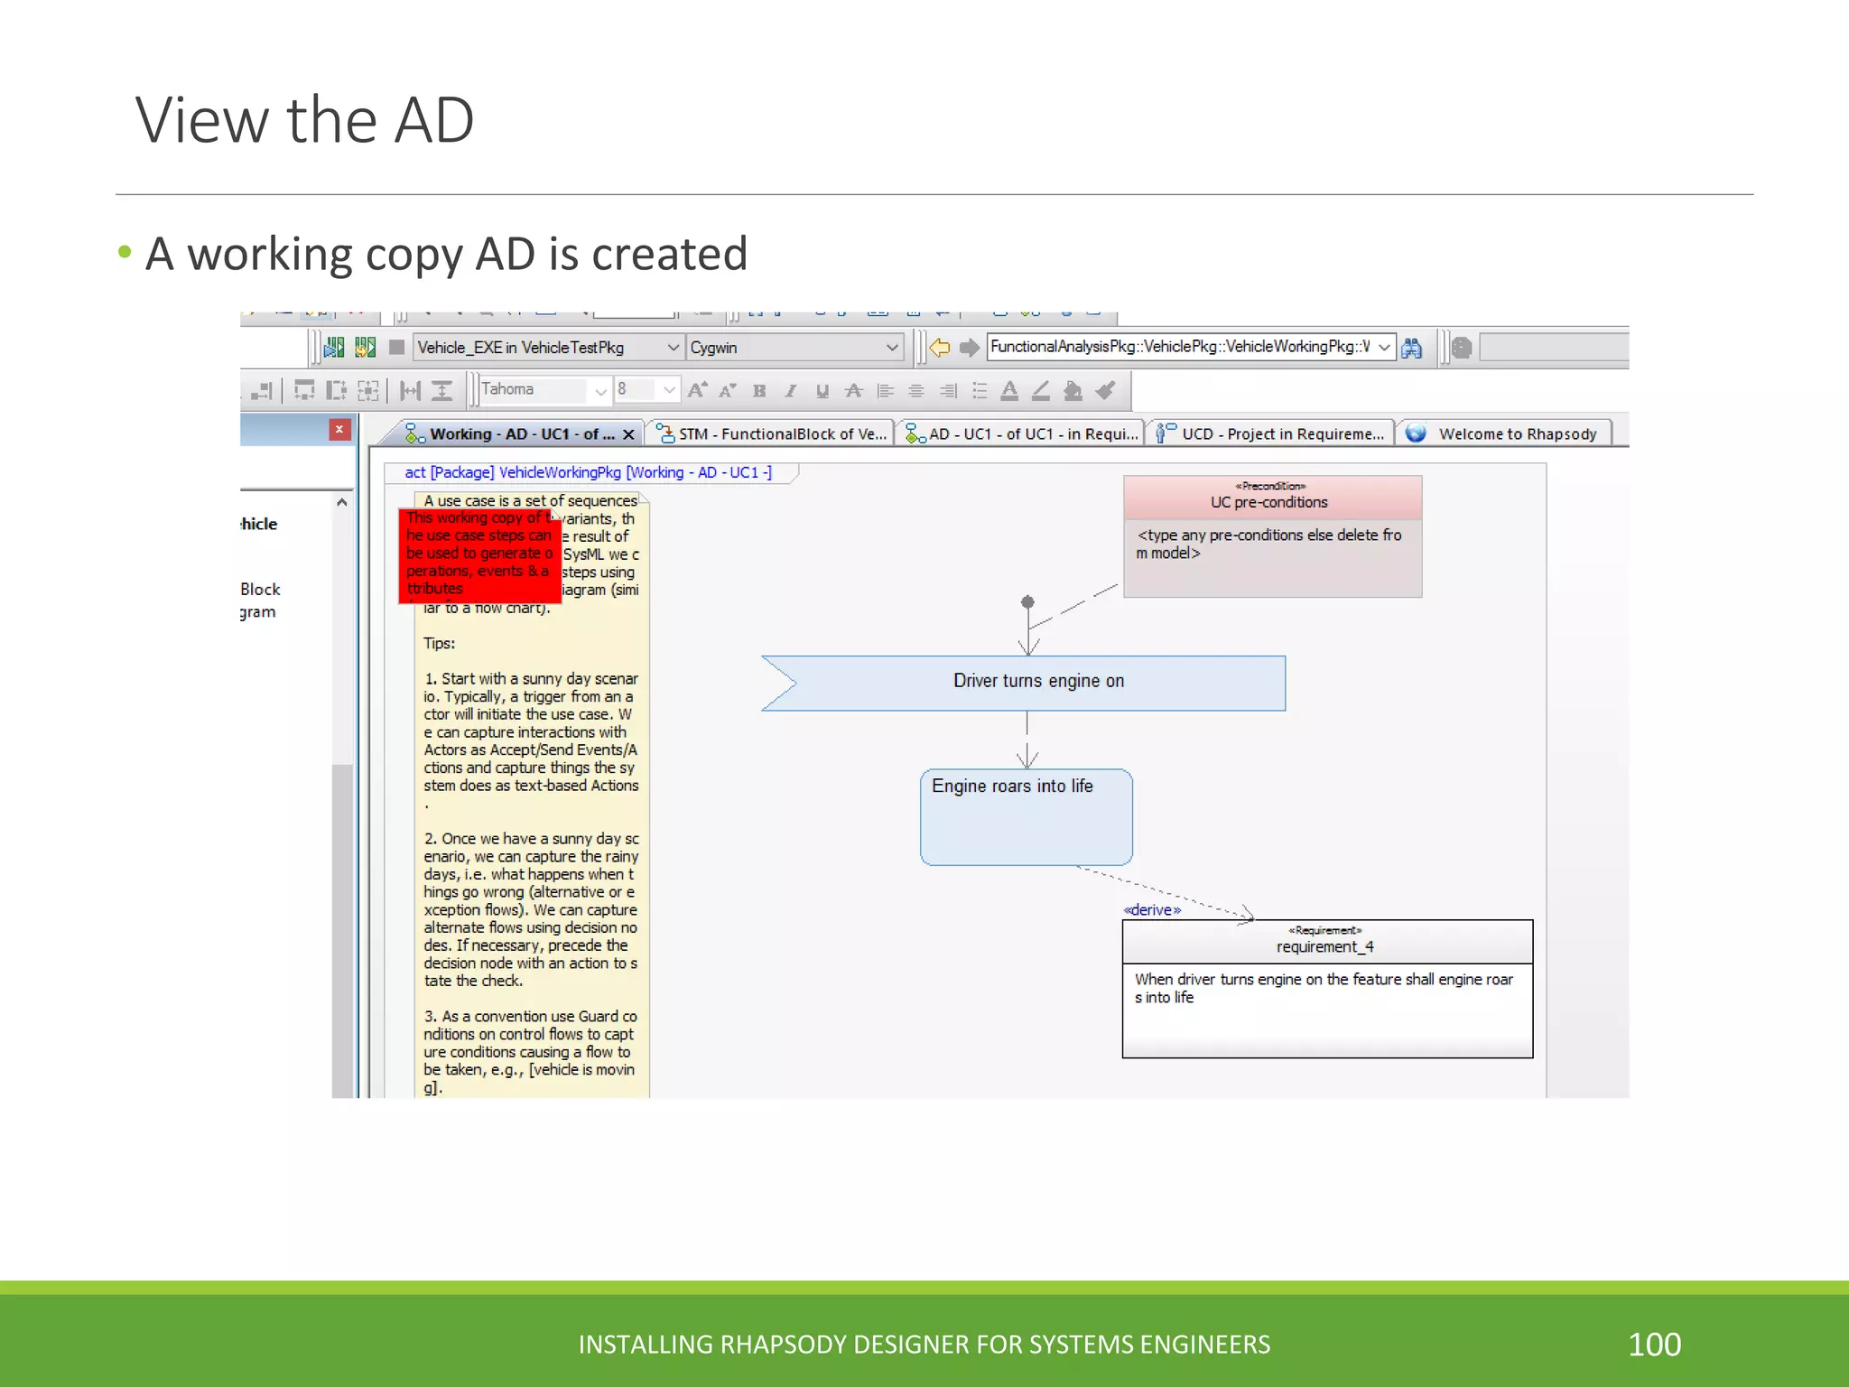
Task: Click the Increase font size icon
Action: [697, 390]
